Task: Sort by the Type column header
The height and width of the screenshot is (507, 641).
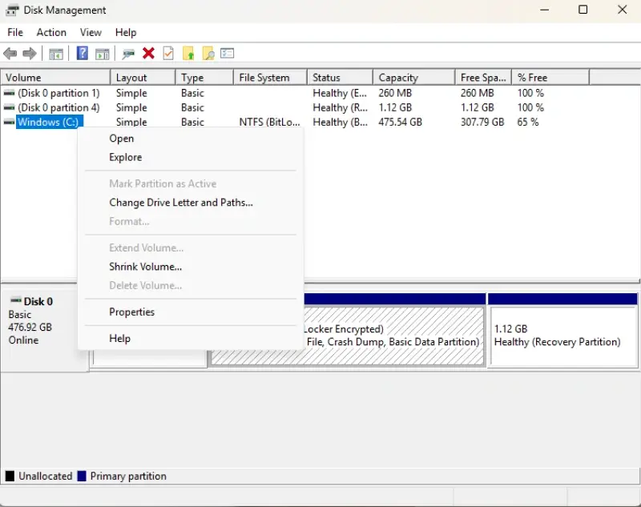Action: point(204,78)
